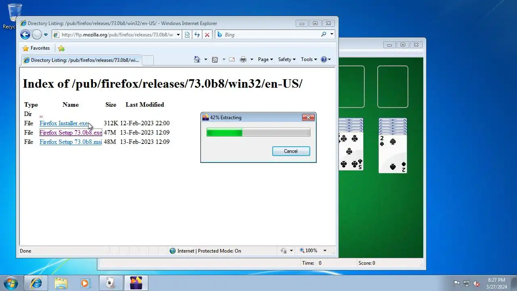Viewport: 517px width, 291px height.
Task: Click the RSS feeds icon
Action: pos(215,59)
